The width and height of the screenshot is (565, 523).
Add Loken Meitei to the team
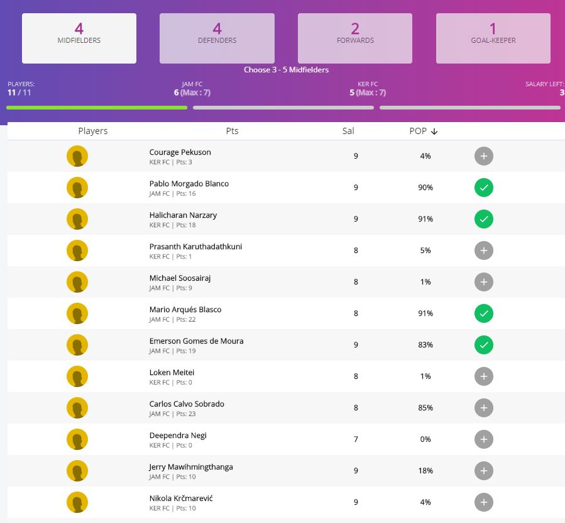pos(483,376)
